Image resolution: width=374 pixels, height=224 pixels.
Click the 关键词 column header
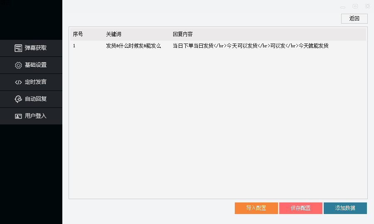click(113, 34)
